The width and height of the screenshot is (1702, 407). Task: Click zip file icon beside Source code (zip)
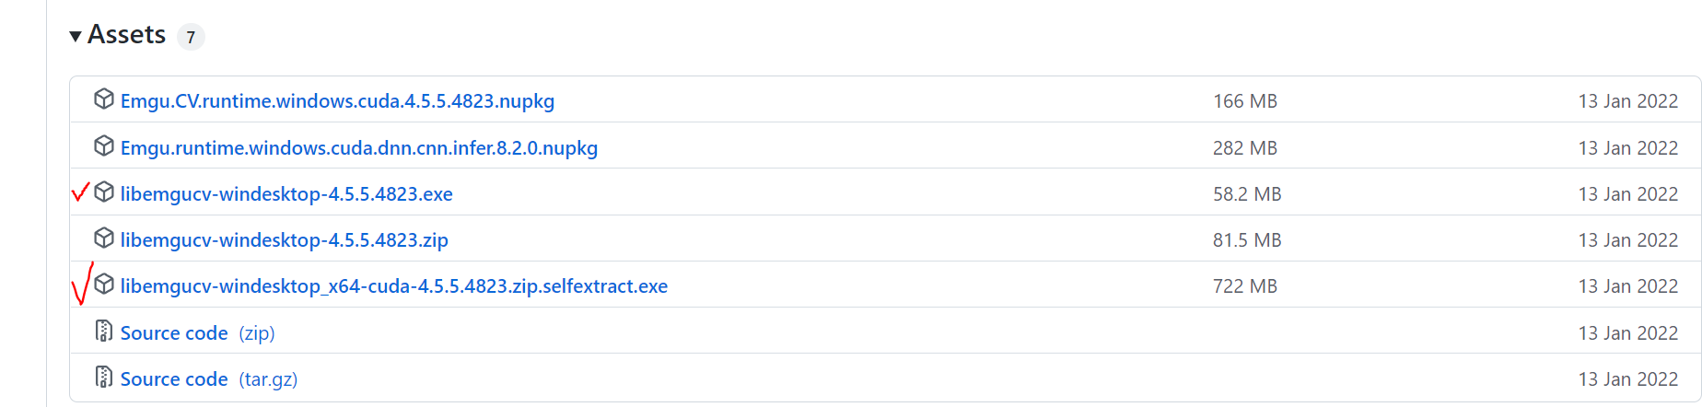tap(104, 331)
